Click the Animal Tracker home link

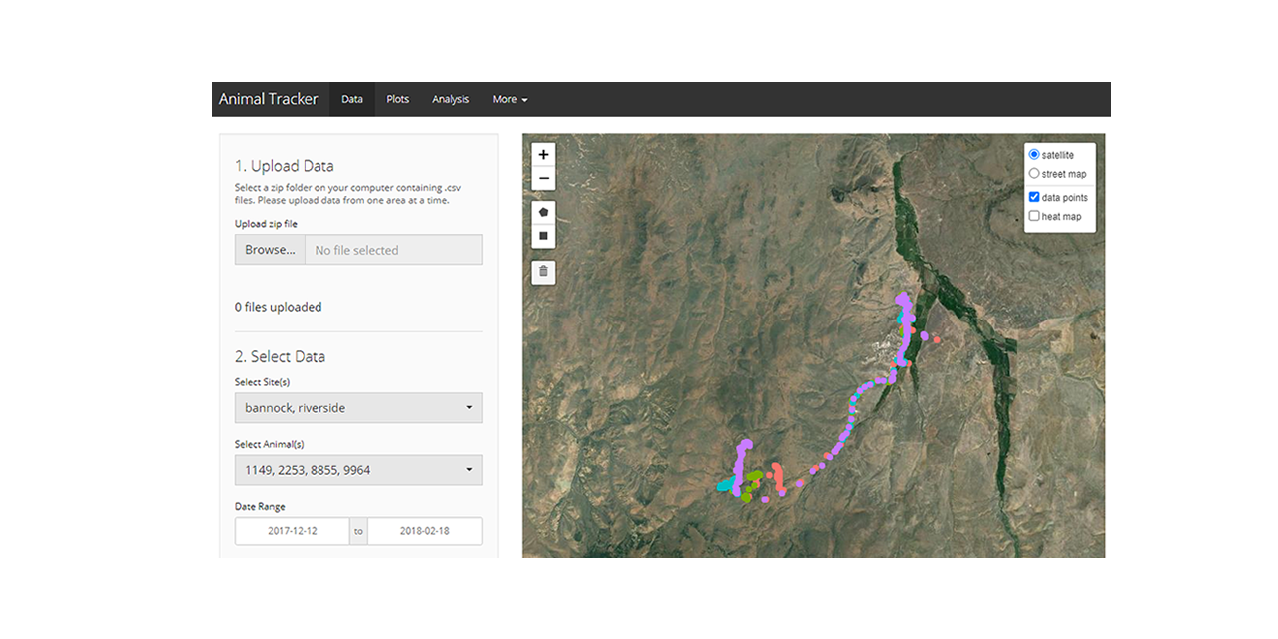[269, 99]
